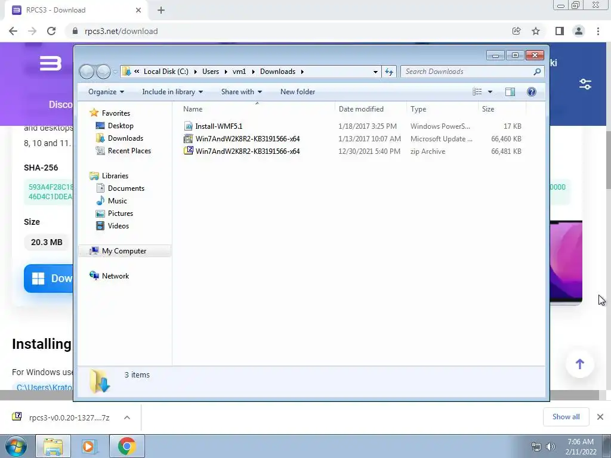Open the Organize menu
The image size is (611, 458).
pyautogui.click(x=106, y=92)
